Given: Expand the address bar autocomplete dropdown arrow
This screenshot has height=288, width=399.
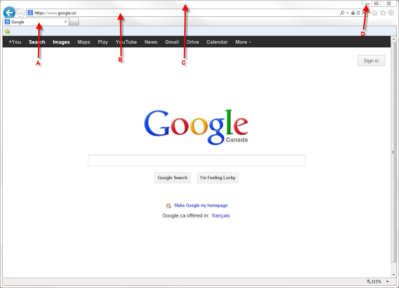Looking at the screenshot, I should (x=347, y=13).
